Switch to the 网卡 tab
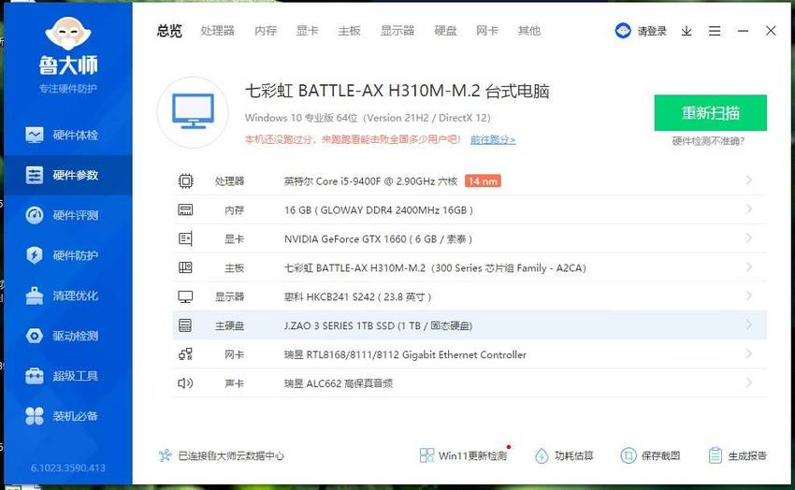 (487, 31)
